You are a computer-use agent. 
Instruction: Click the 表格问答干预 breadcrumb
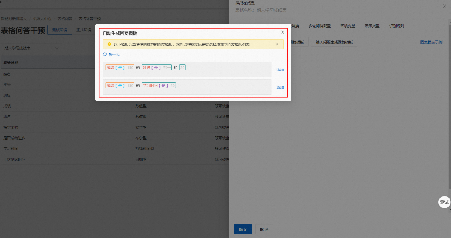(89, 19)
